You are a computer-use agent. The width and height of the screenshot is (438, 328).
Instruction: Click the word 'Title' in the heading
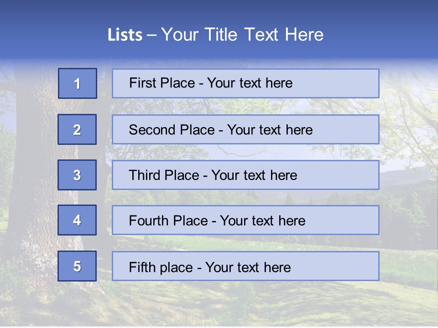click(x=221, y=35)
